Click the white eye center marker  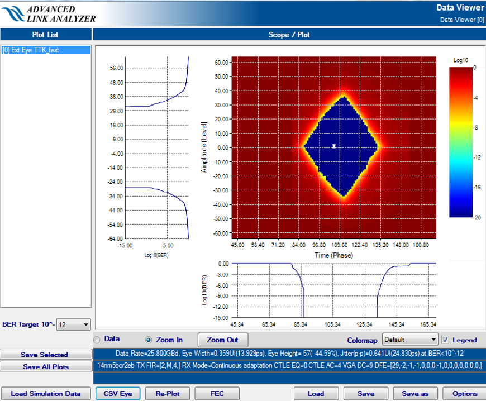[x=334, y=146]
